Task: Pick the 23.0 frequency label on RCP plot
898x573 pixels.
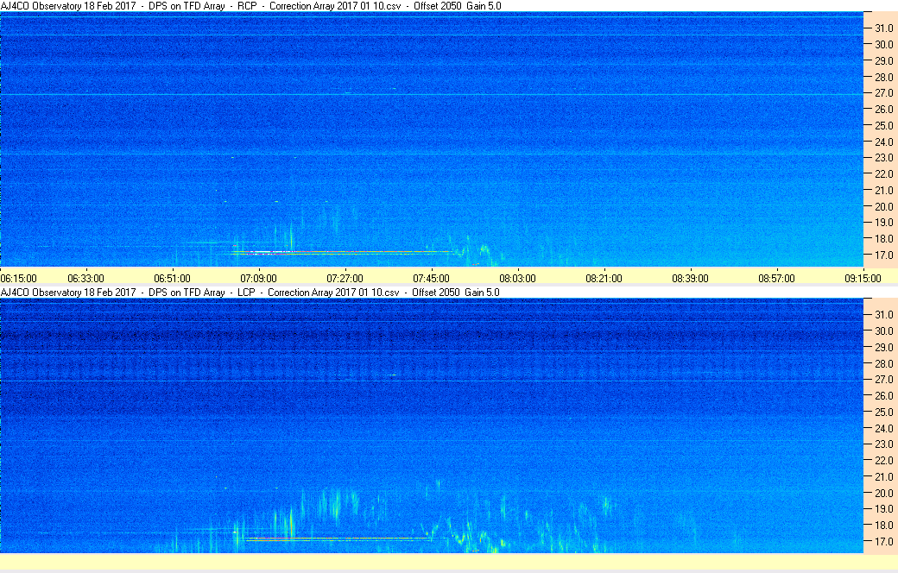Action: (883, 157)
